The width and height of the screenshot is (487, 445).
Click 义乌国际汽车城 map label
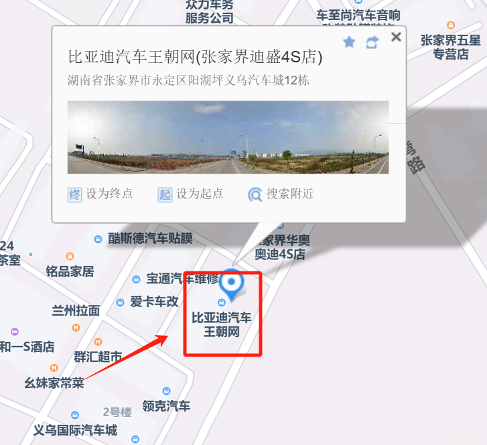click(75, 430)
